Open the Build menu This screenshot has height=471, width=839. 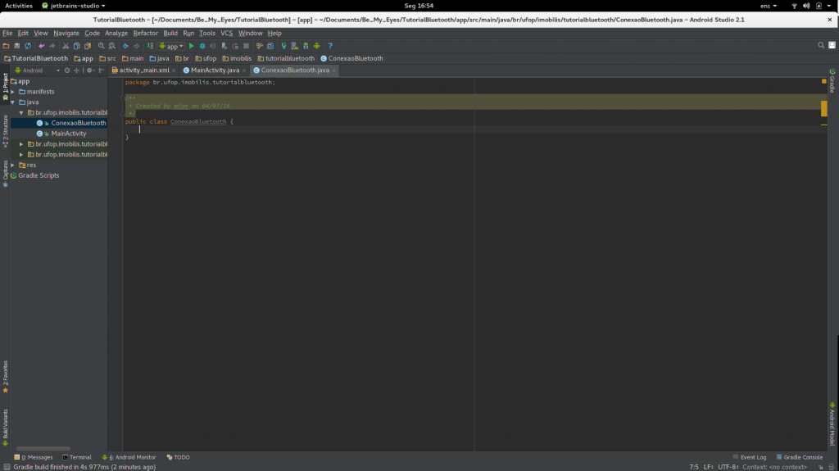click(170, 34)
